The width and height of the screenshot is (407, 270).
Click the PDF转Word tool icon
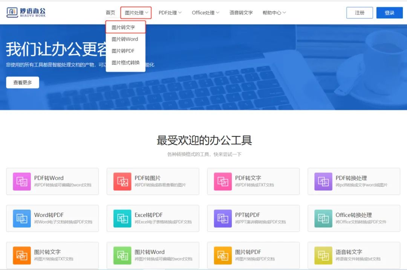pos(22,181)
